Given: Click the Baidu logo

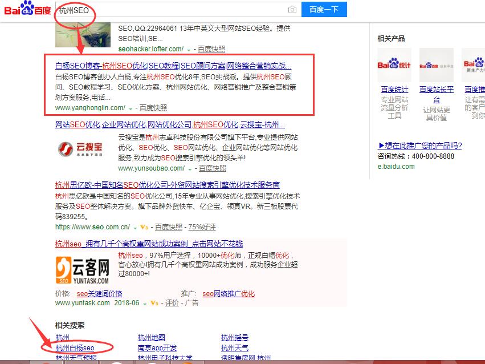Looking at the screenshot, I should (x=27, y=9).
